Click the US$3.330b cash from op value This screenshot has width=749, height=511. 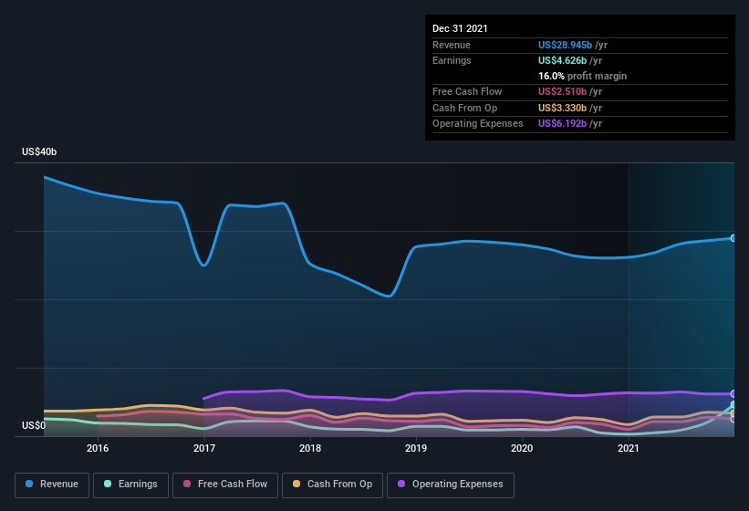(x=562, y=108)
